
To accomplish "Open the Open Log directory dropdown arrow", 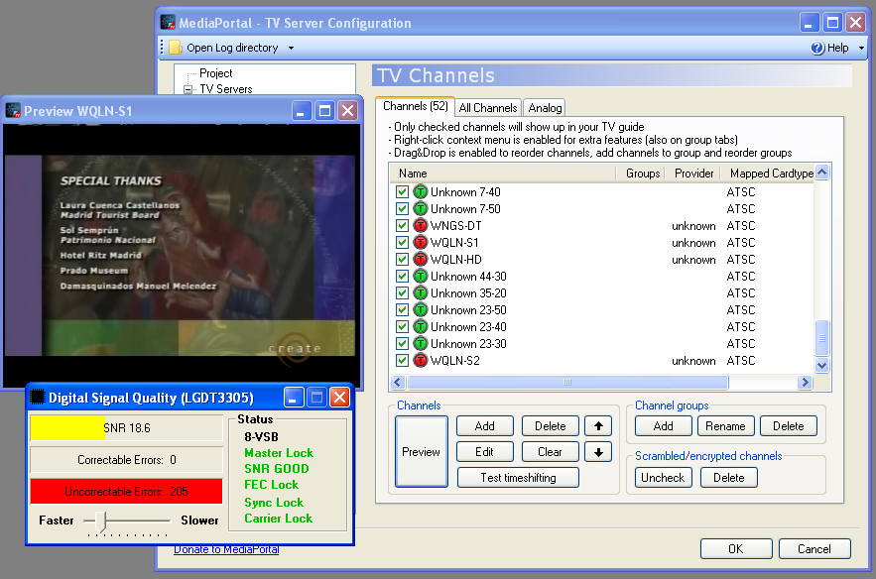I will click(x=291, y=48).
